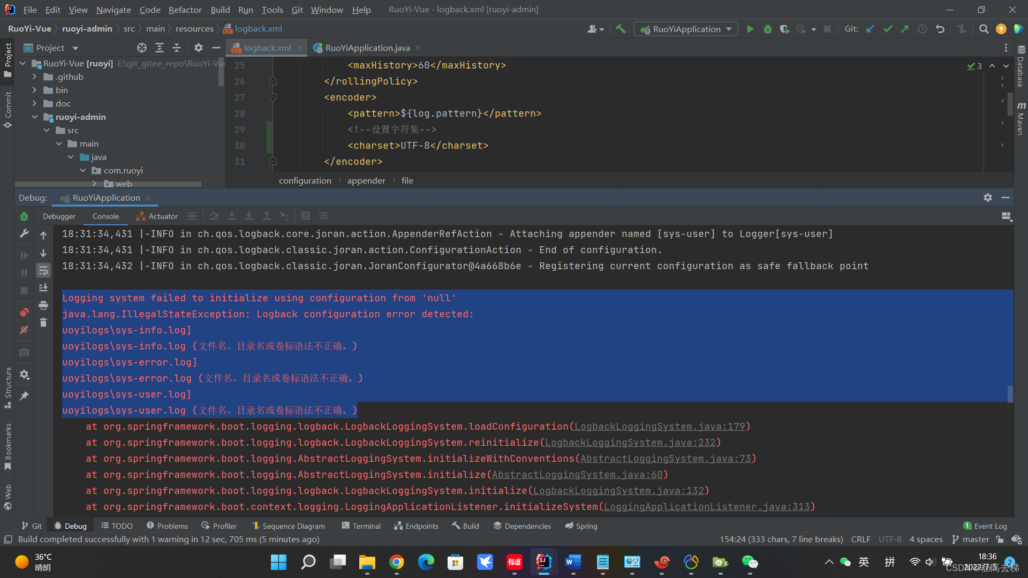This screenshot has height=578, width=1028.
Task: Toggle soft-wrap in console output
Action: click(43, 270)
